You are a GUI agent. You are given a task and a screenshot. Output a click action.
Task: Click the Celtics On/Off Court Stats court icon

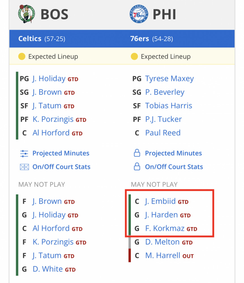pos(24,167)
